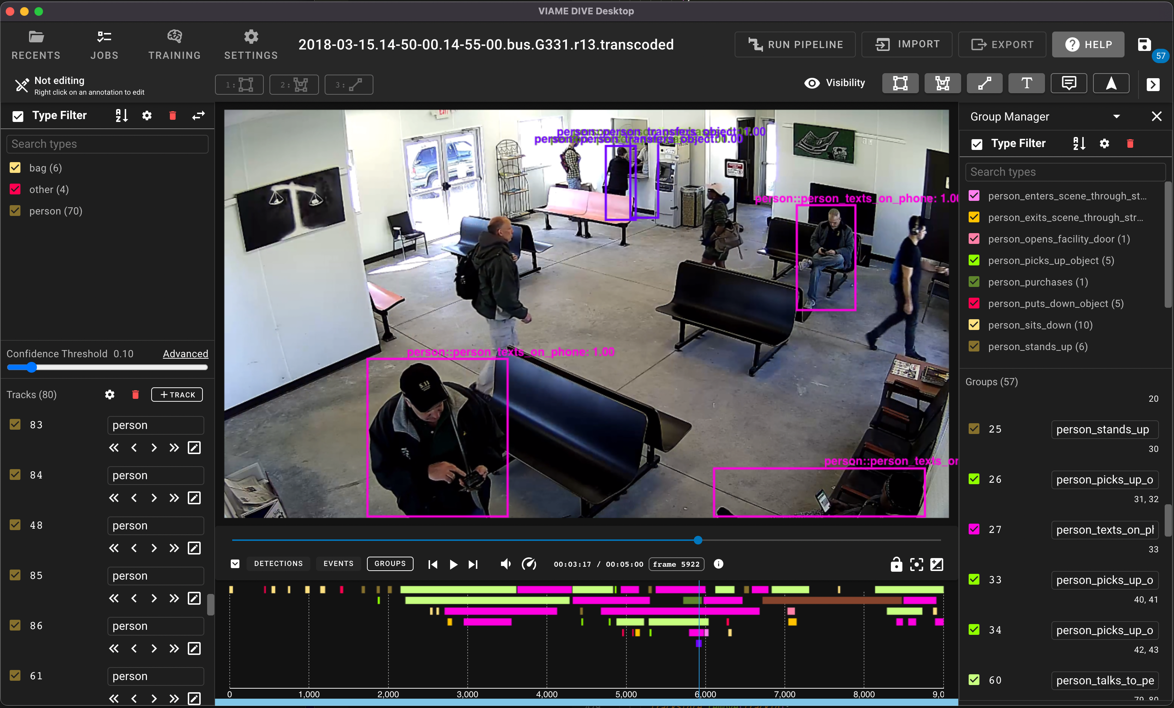Click the lock camera icon
The width and height of the screenshot is (1174, 708).
point(896,564)
